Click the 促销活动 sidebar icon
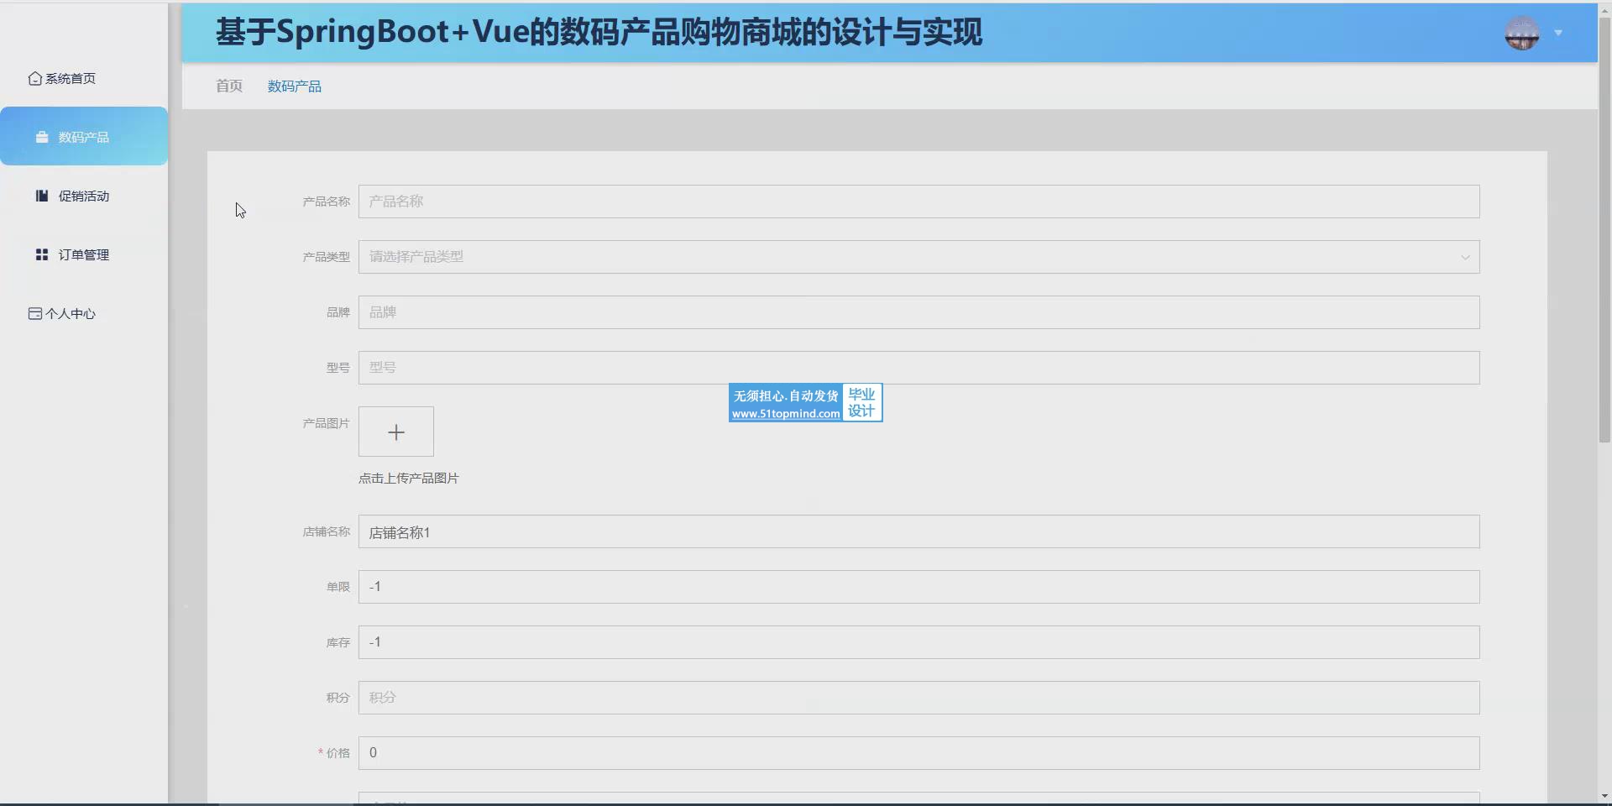The width and height of the screenshot is (1612, 806). (x=42, y=196)
